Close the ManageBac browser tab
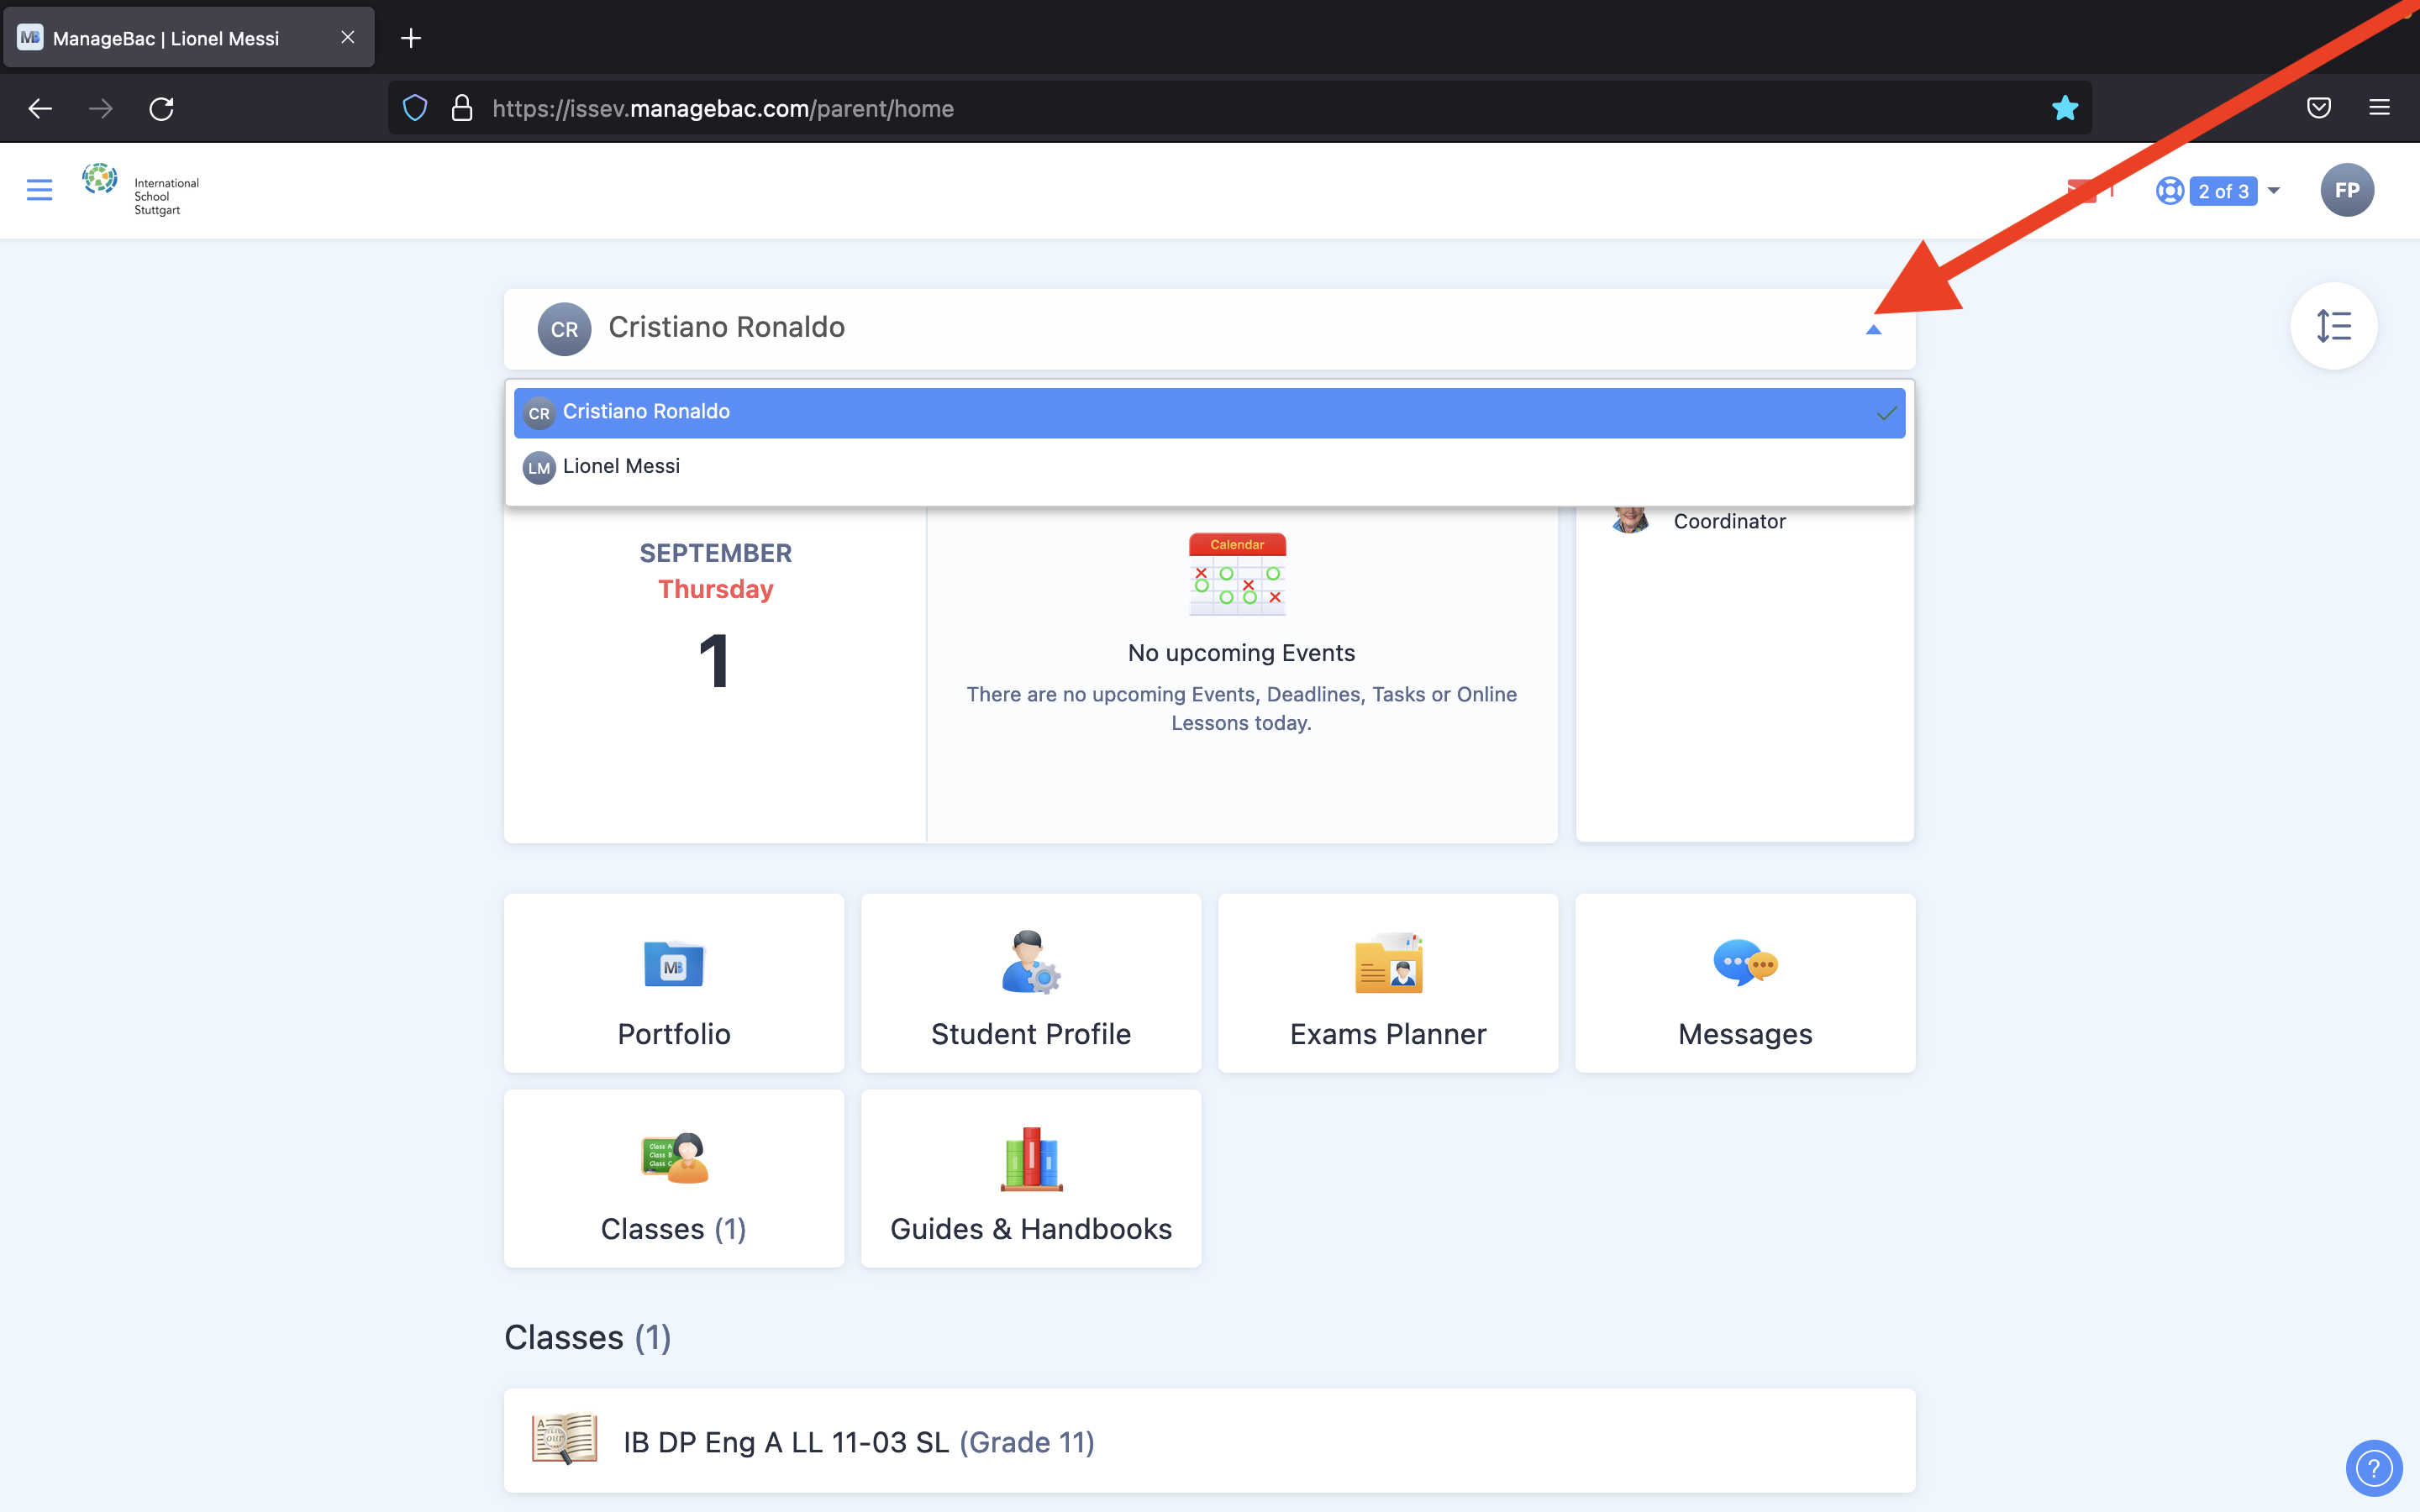The image size is (2420, 1512). (347, 37)
